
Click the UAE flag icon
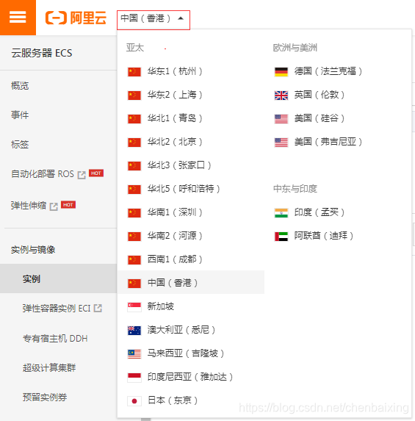[x=281, y=237]
